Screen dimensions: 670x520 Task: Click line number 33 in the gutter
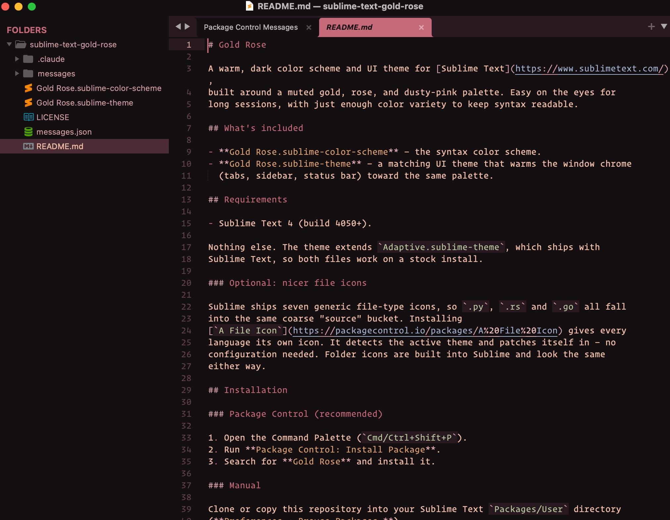[186, 438]
